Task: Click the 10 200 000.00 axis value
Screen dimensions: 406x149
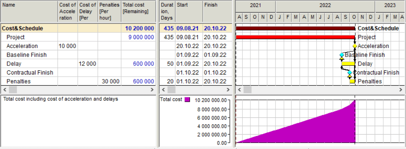Action: 210,100
